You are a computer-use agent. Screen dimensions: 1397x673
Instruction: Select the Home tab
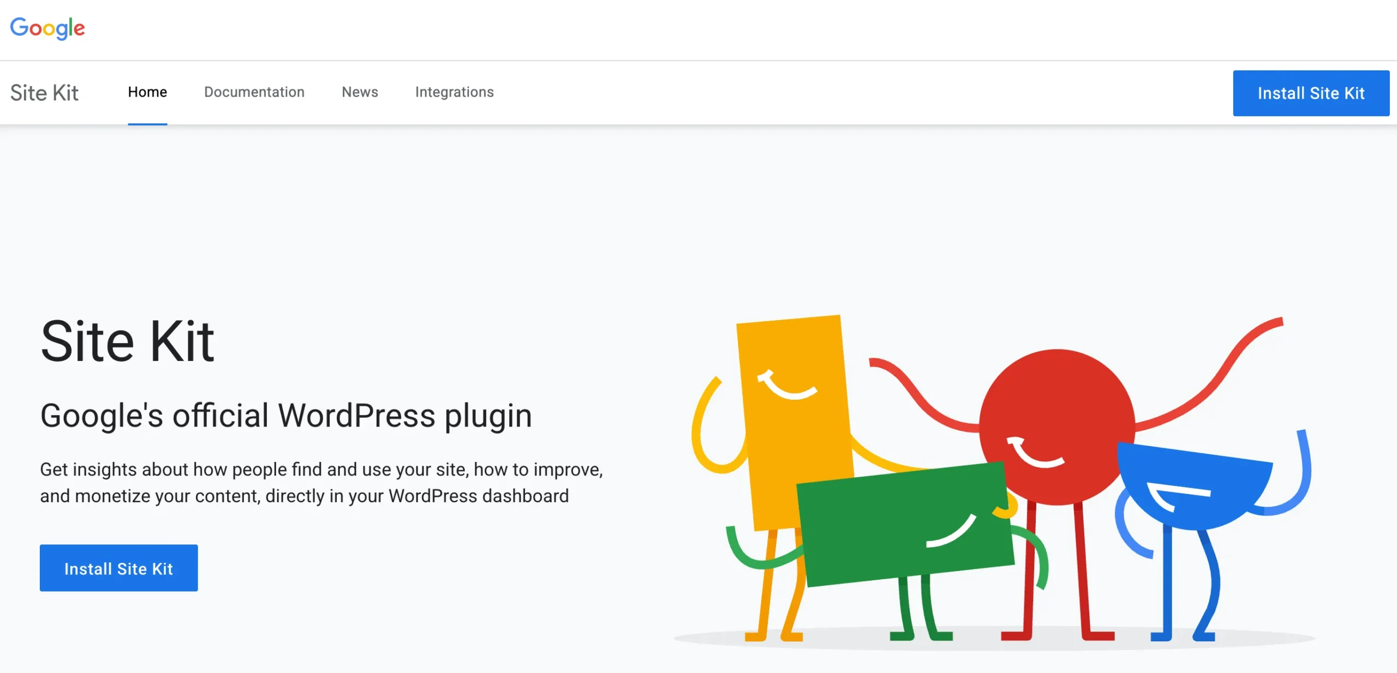tap(147, 92)
